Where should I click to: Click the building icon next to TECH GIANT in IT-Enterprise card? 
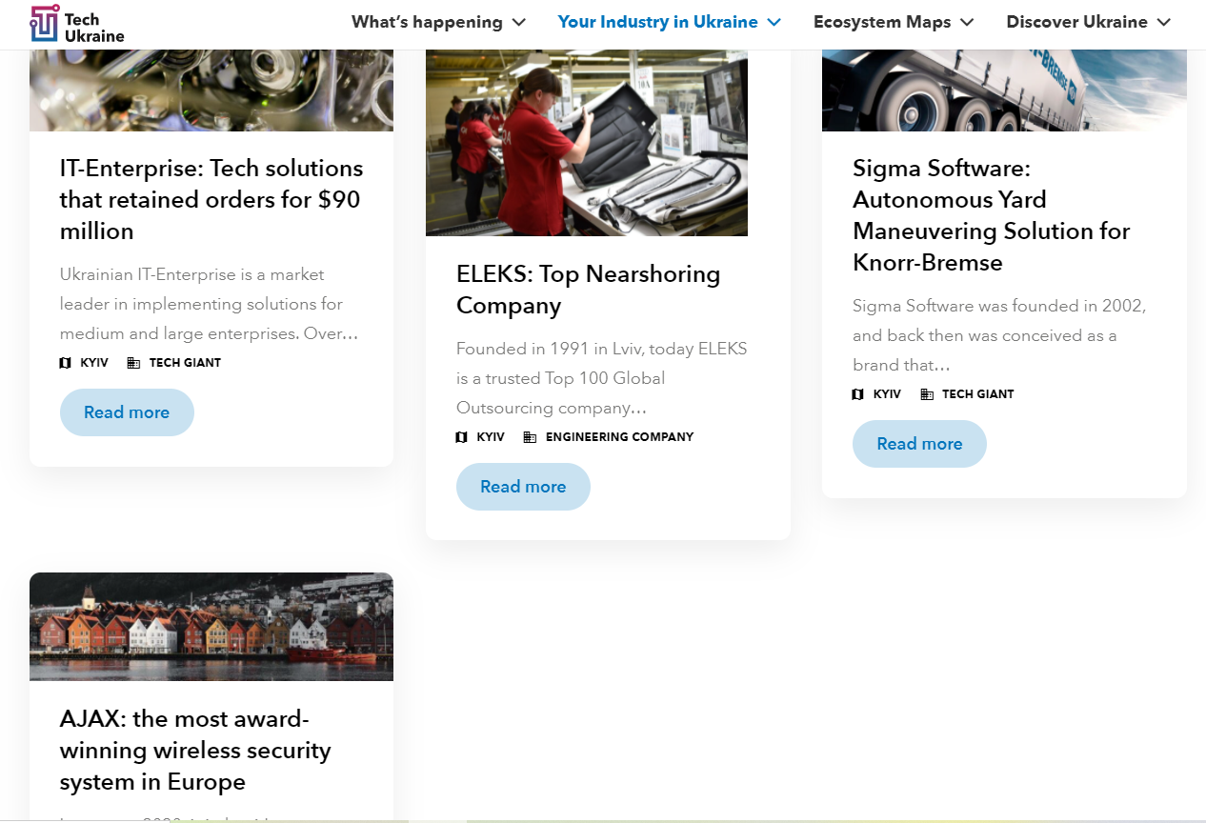coord(133,363)
